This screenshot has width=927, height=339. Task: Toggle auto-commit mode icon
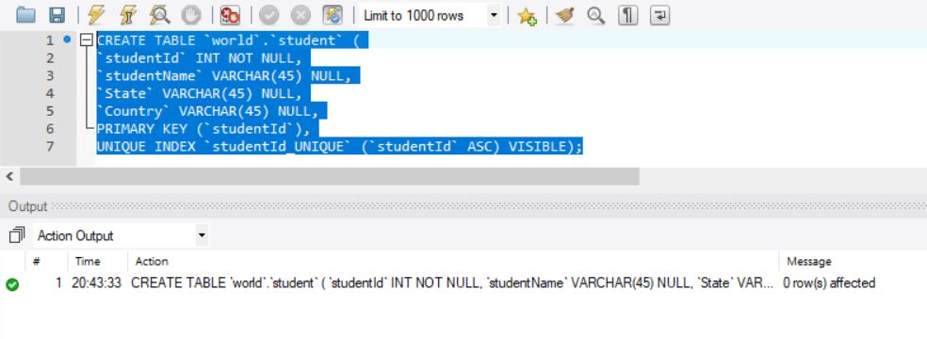[x=333, y=15]
